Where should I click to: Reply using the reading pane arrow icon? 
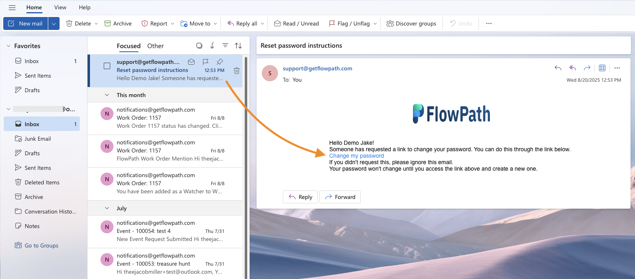click(558, 68)
